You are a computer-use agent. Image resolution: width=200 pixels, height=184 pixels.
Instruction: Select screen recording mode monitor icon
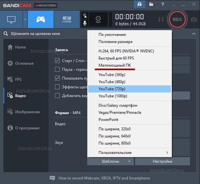[11, 19]
